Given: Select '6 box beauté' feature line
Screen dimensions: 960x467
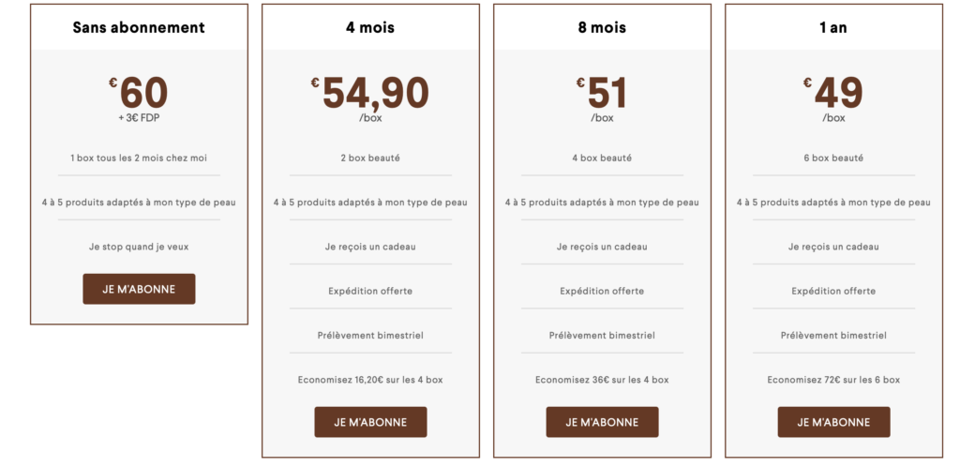Looking at the screenshot, I should [833, 158].
